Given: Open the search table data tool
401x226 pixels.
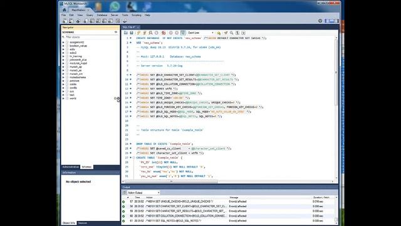Looking at the screenshot, I should pos(118,21).
